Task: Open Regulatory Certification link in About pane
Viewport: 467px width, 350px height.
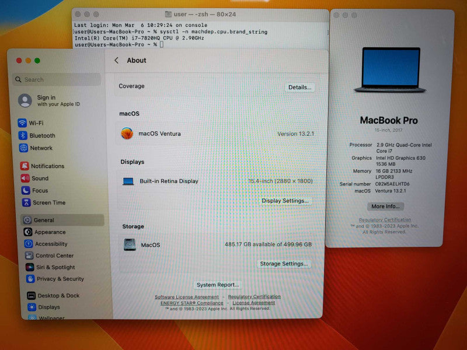Action: [254, 296]
